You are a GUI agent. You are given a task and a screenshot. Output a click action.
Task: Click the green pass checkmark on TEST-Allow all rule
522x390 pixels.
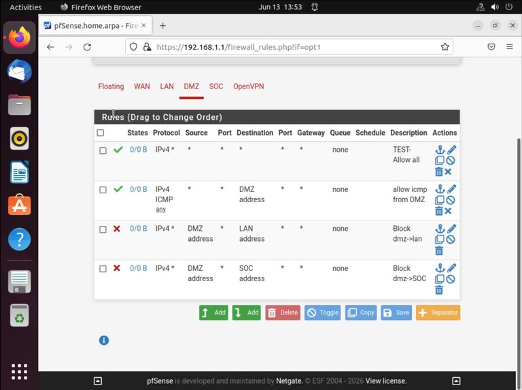(118, 150)
